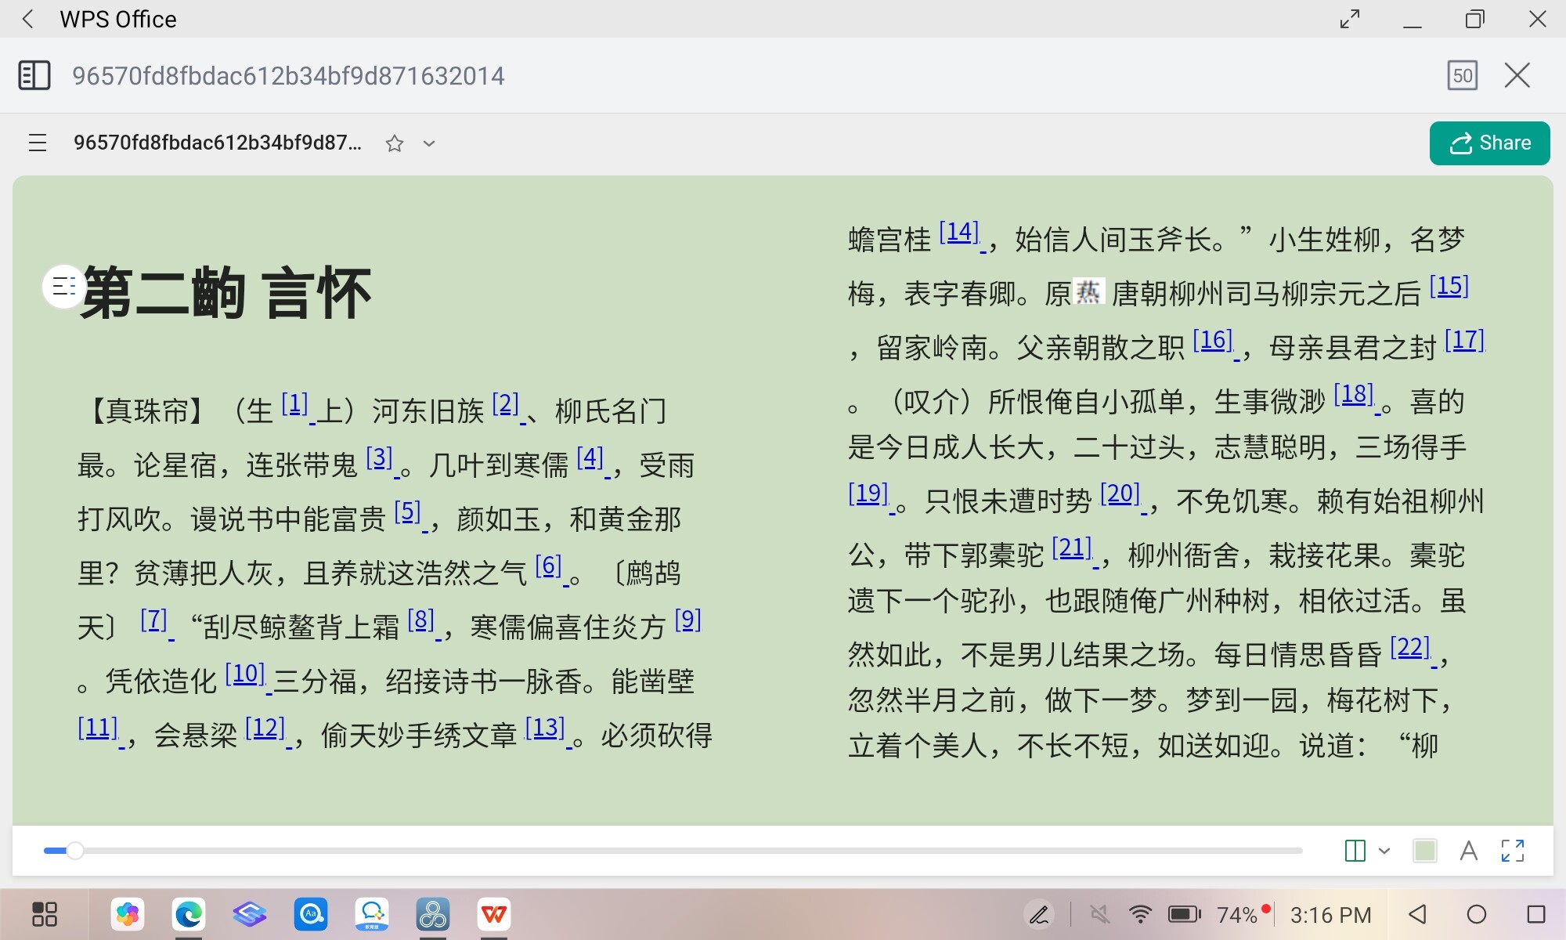Image resolution: width=1566 pixels, height=940 pixels.
Task: Toggle the muted sound icon in tray
Action: pyautogui.click(x=1100, y=914)
